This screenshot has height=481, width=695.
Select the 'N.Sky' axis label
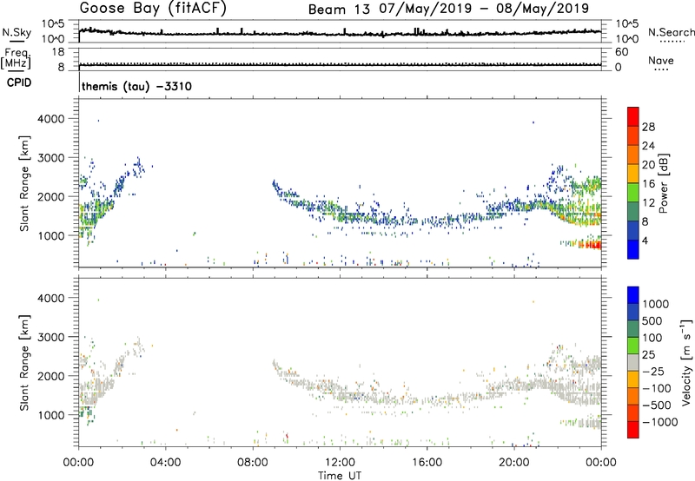point(17,32)
